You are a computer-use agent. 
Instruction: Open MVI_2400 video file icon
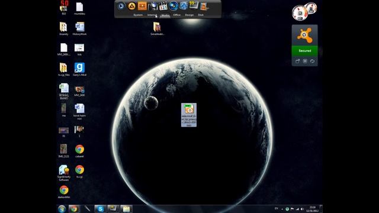pos(79,92)
